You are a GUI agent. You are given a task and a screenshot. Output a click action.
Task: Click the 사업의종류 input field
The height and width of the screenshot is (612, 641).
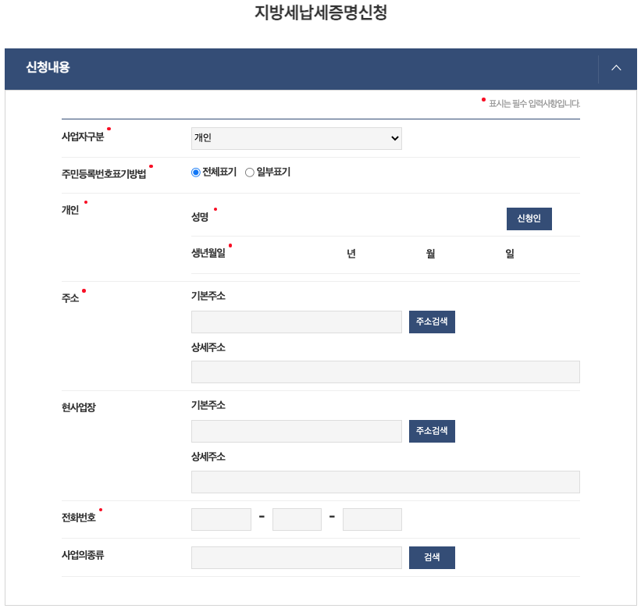[x=296, y=557]
